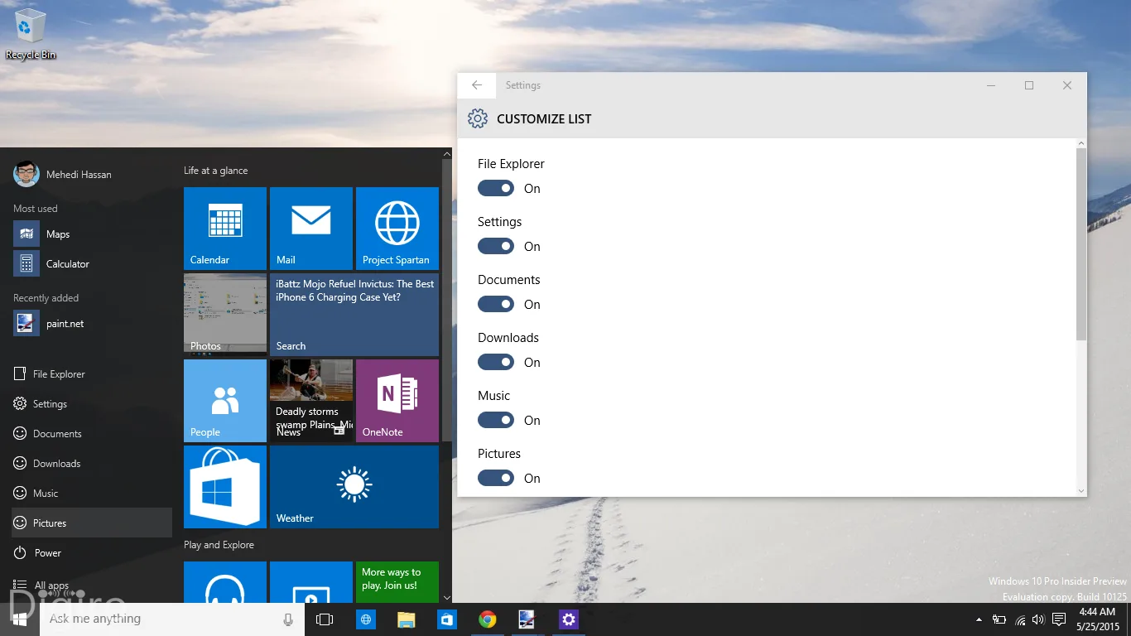Open the File Explorer folder icon on taskbar
Viewport: 1131px width, 636px height.
click(406, 619)
